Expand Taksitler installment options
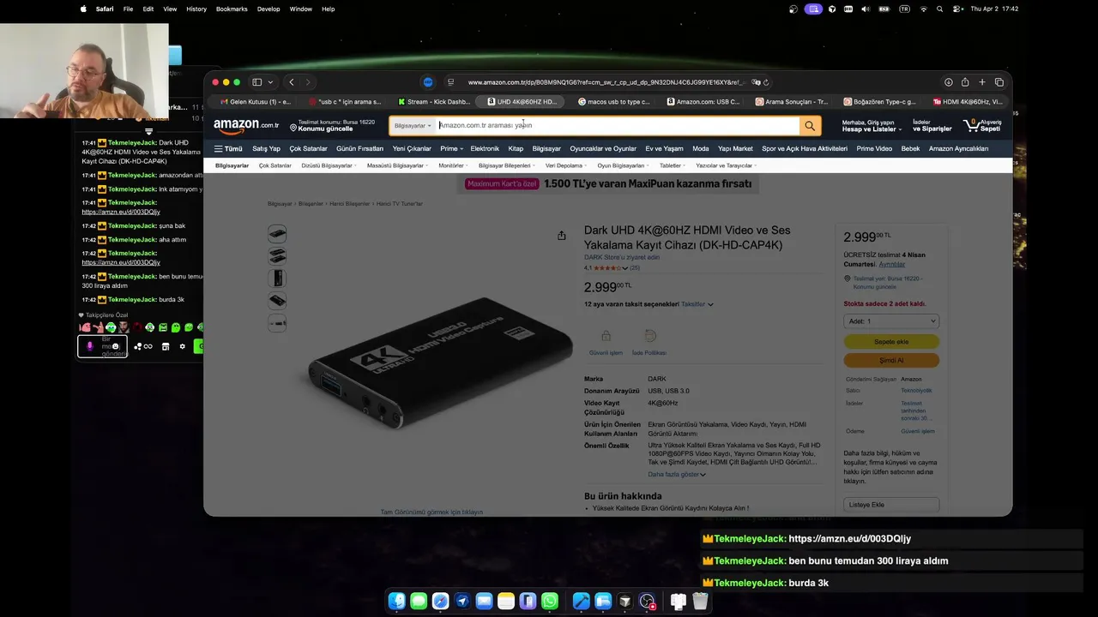1098x617 pixels. tap(697, 304)
